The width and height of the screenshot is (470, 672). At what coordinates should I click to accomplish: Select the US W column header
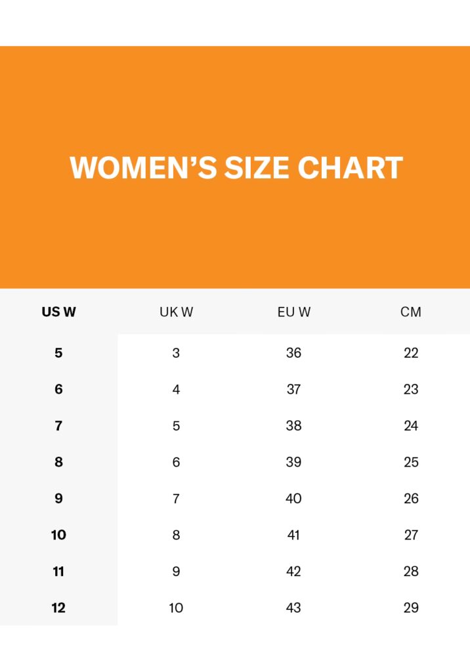click(x=58, y=312)
